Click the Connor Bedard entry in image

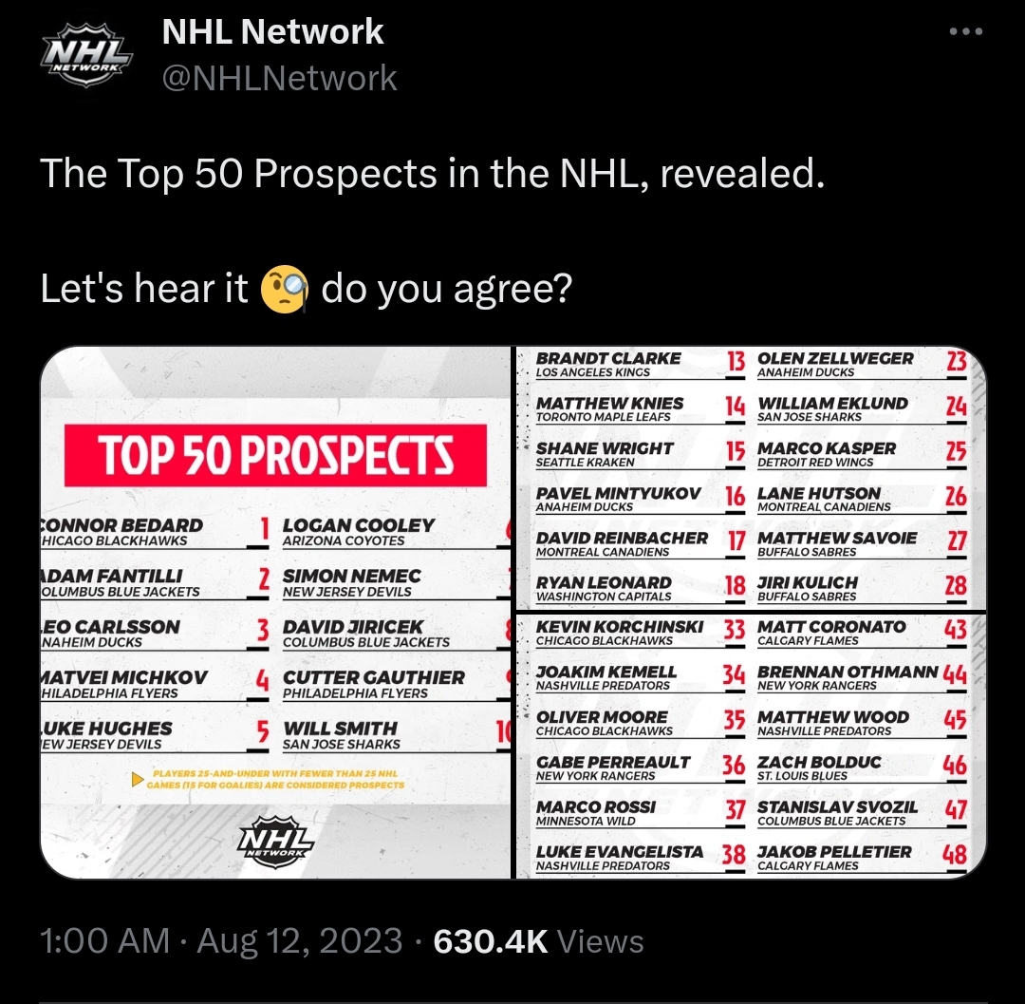(x=123, y=532)
